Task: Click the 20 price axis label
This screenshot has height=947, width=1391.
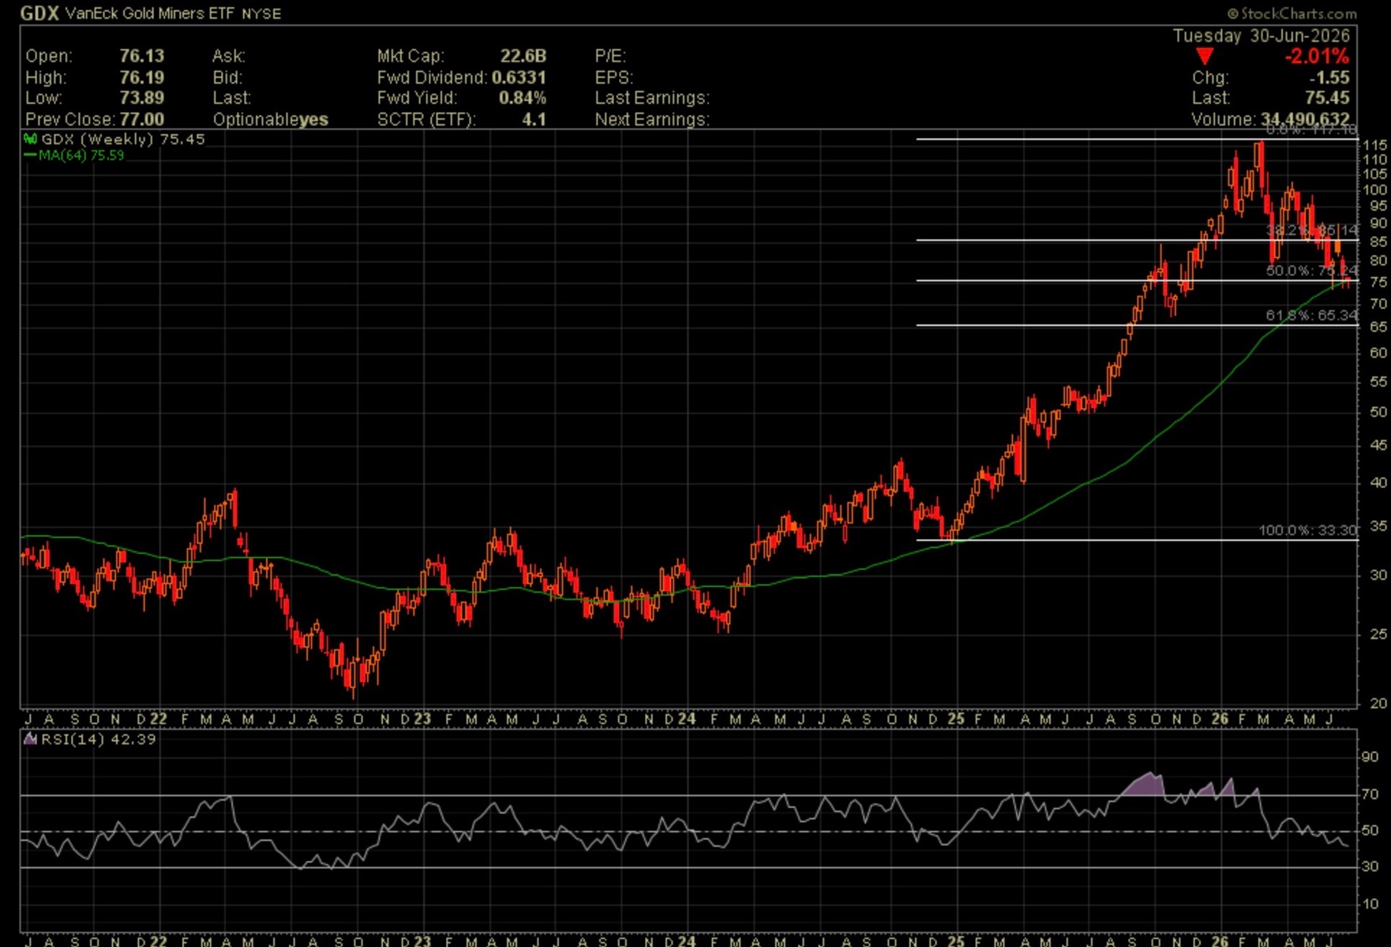Action: 1378,704
